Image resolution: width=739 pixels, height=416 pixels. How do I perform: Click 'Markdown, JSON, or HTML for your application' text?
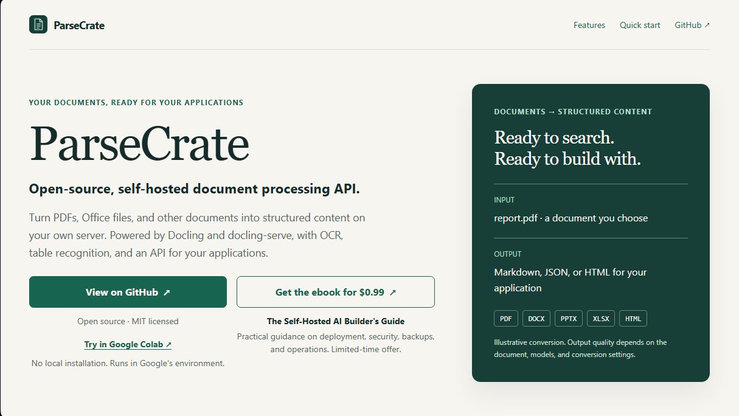pyautogui.click(x=571, y=280)
